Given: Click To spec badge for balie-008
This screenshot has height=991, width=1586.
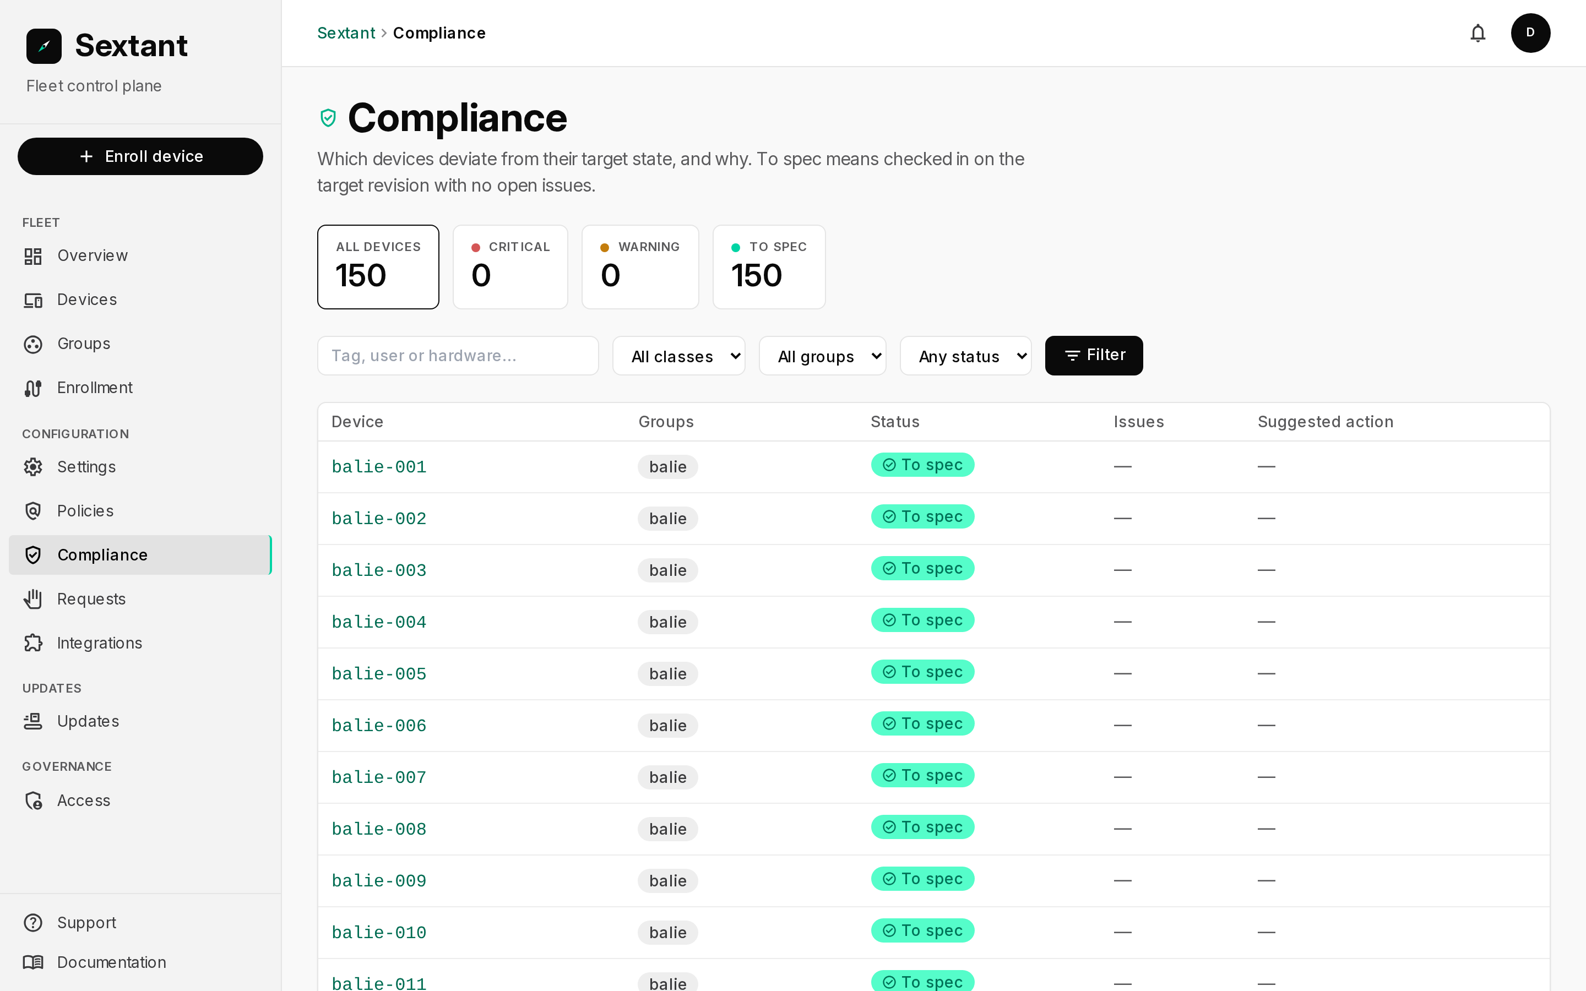Looking at the screenshot, I should (x=922, y=827).
